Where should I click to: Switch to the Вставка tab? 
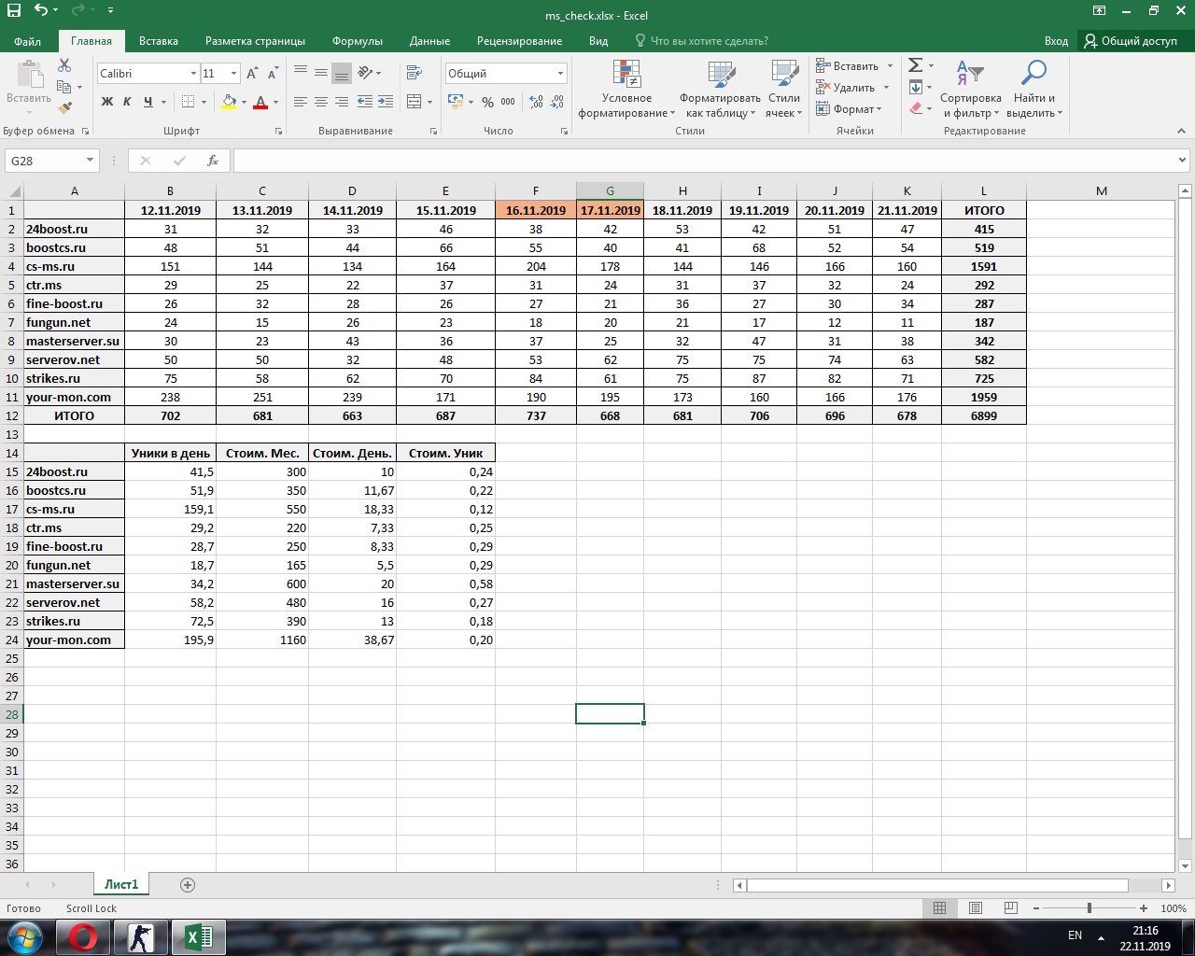tap(159, 41)
